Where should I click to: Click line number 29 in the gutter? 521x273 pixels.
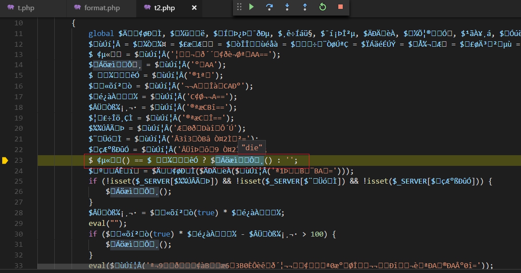coord(19,224)
